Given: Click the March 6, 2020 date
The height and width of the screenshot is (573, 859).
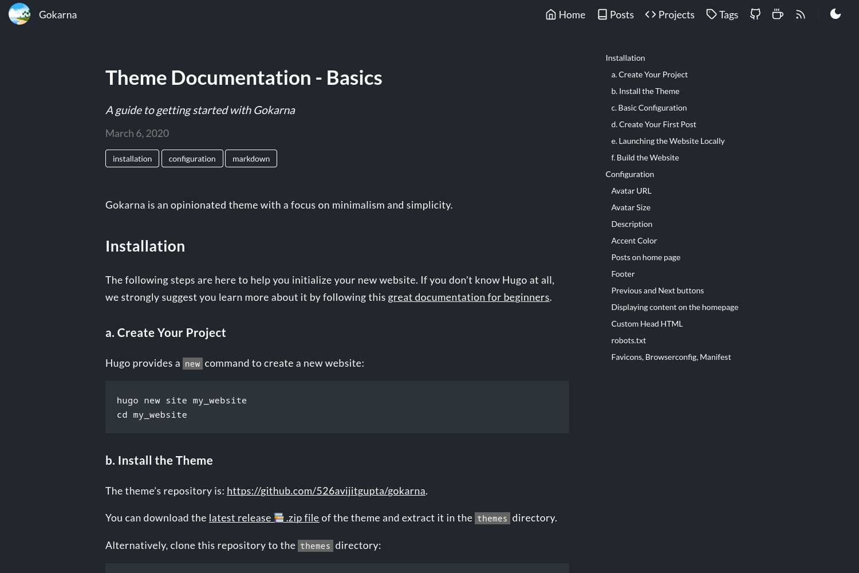Looking at the screenshot, I should [137, 134].
